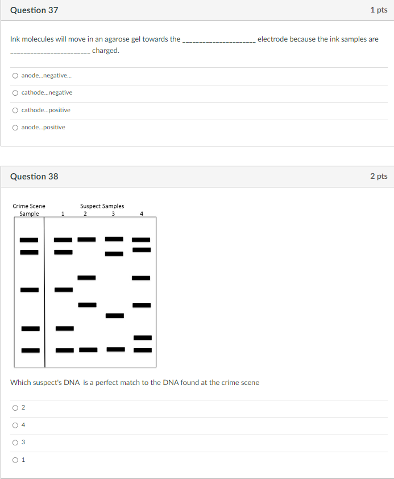Click the suspect 4 lane in gel
Viewport: 394px width, 479px height.
coord(142,292)
